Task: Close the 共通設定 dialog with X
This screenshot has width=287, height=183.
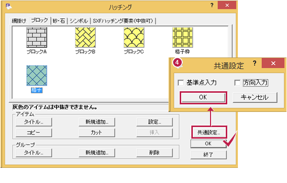Action: tap(273, 63)
